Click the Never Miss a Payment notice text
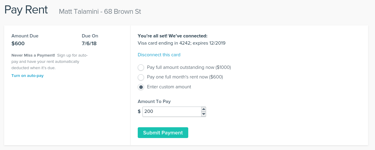This screenshot has height=150, width=375. click(x=50, y=62)
